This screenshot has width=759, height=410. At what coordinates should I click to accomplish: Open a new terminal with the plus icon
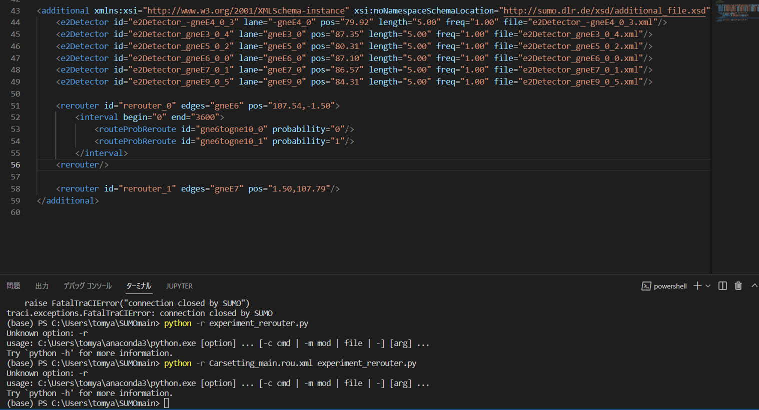(x=697, y=285)
